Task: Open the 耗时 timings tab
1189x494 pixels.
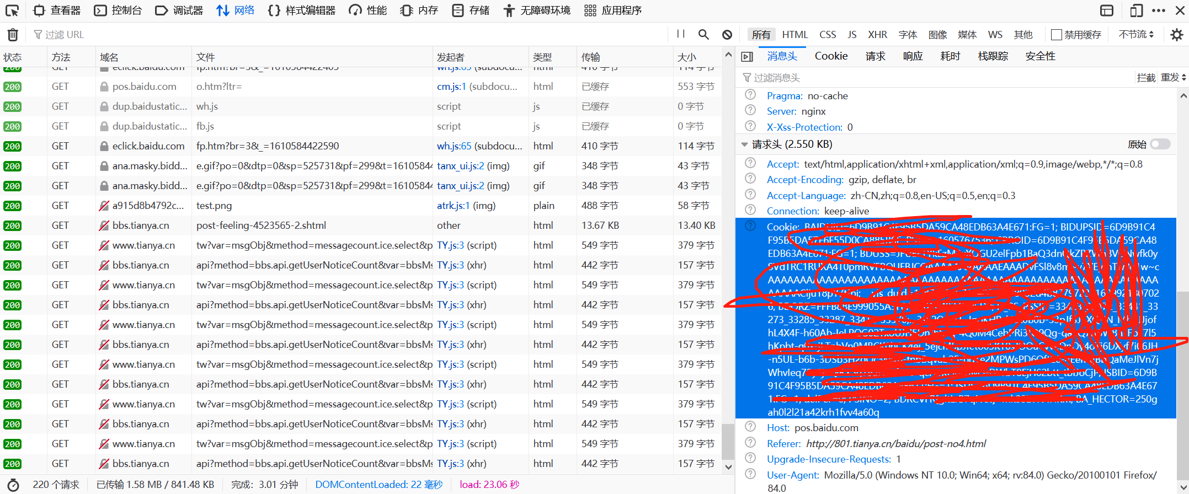Action: [x=950, y=56]
